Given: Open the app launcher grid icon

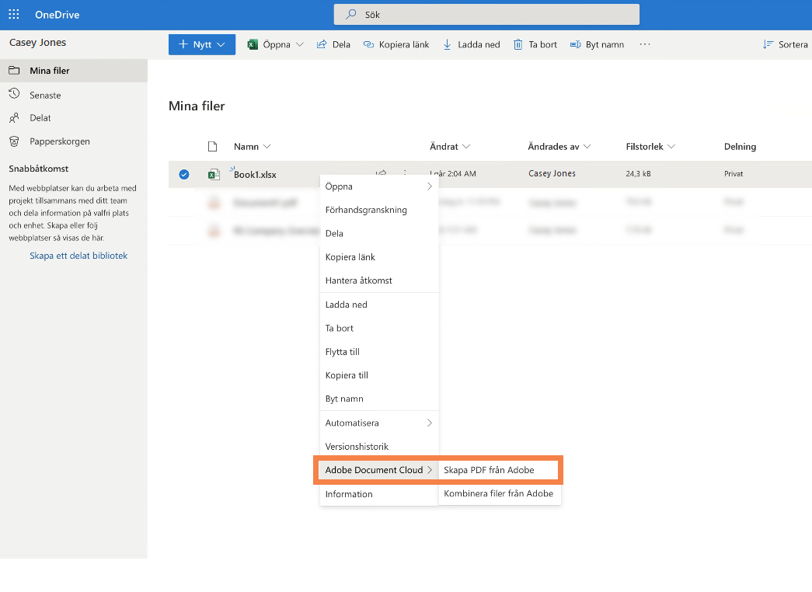Looking at the screenshot, I should [14, 15].
